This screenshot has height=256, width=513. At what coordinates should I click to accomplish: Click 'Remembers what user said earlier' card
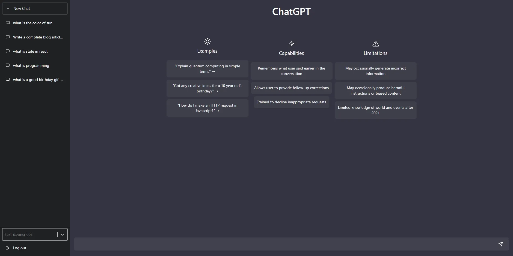pos(292,71)
